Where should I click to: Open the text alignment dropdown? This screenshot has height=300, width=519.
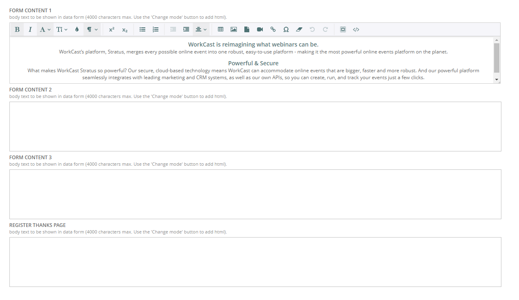click(201, 29)
